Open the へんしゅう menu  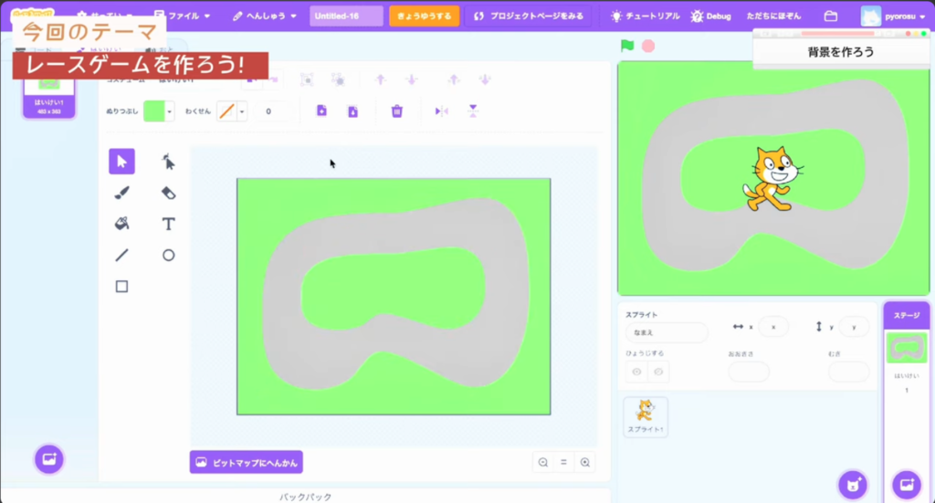coord(265,16)
